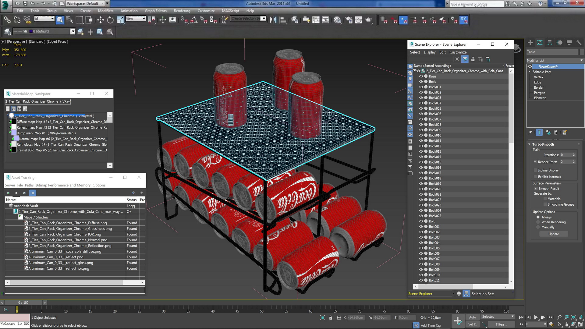Screen dimensions: 585x329
Task: Click the Auto key button
Action: [472, 317]
